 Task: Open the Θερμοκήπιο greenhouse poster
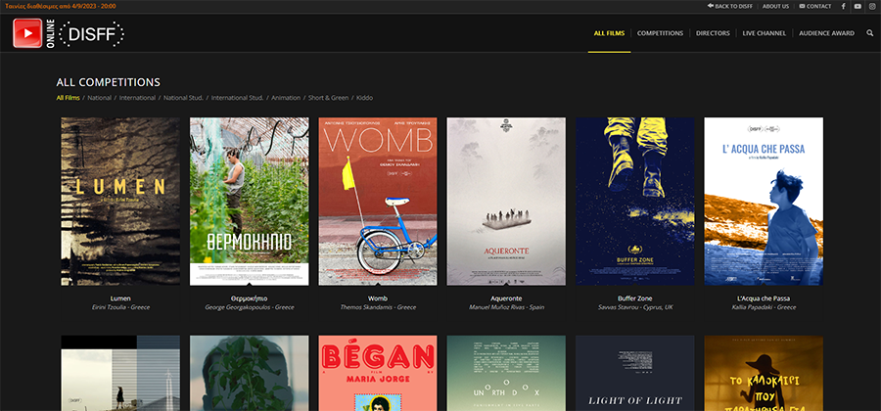[249, 201]
